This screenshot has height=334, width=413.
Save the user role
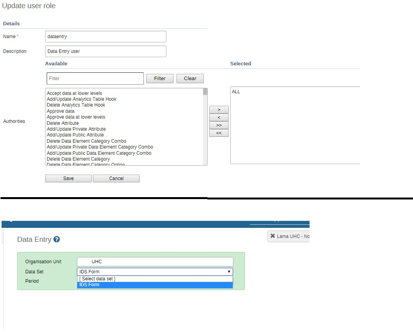(x=68, y=178)
